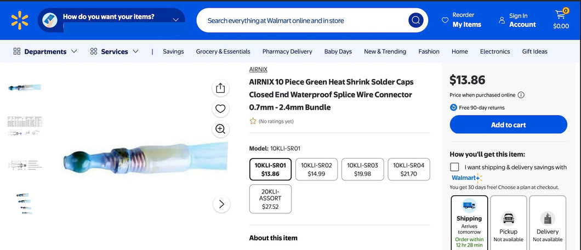Add item to favorites heart icon

pos(220,109)
